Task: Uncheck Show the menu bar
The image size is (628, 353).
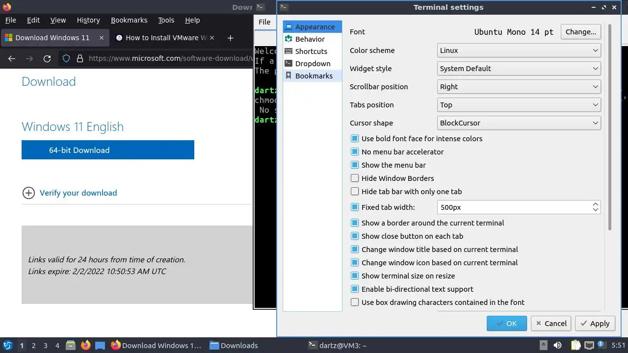Action: [355, 165]
